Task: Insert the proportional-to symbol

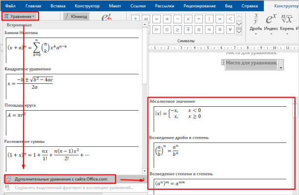Action: [219, 19]
